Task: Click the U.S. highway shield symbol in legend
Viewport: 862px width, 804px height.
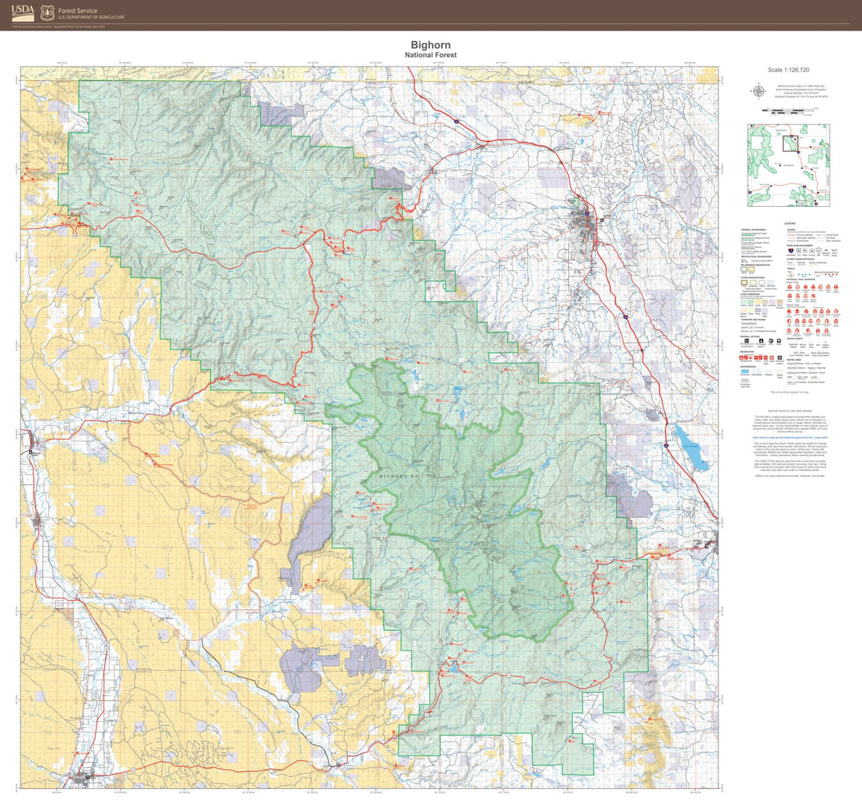Action: tap(799, 251)
